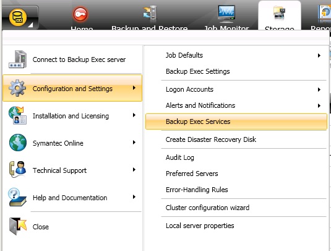Click the Reports tab icon
Viewport: 331px width, 251px height.
[x=325, y=12]
